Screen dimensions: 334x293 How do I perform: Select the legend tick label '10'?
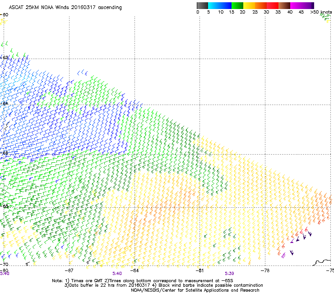[221, 12]
